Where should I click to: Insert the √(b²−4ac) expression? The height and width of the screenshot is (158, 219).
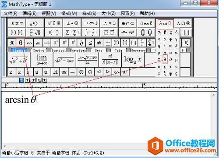(64, 60)
